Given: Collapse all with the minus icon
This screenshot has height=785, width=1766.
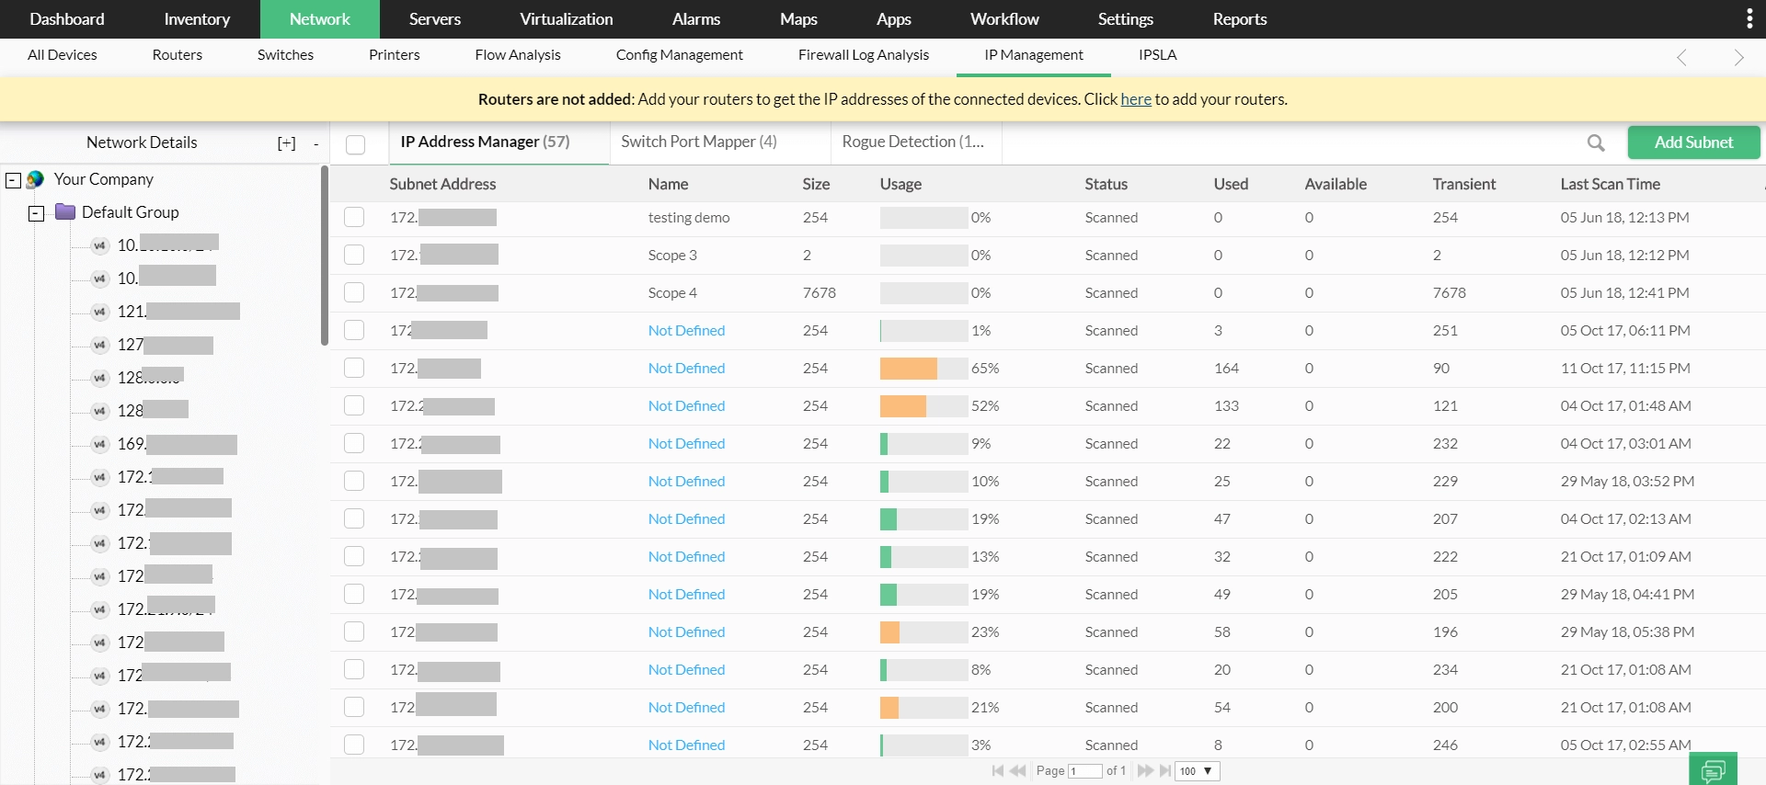Looking at the screenshot, I should coord(315,143).
